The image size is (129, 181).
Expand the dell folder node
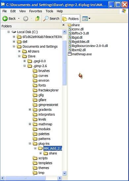14,42
